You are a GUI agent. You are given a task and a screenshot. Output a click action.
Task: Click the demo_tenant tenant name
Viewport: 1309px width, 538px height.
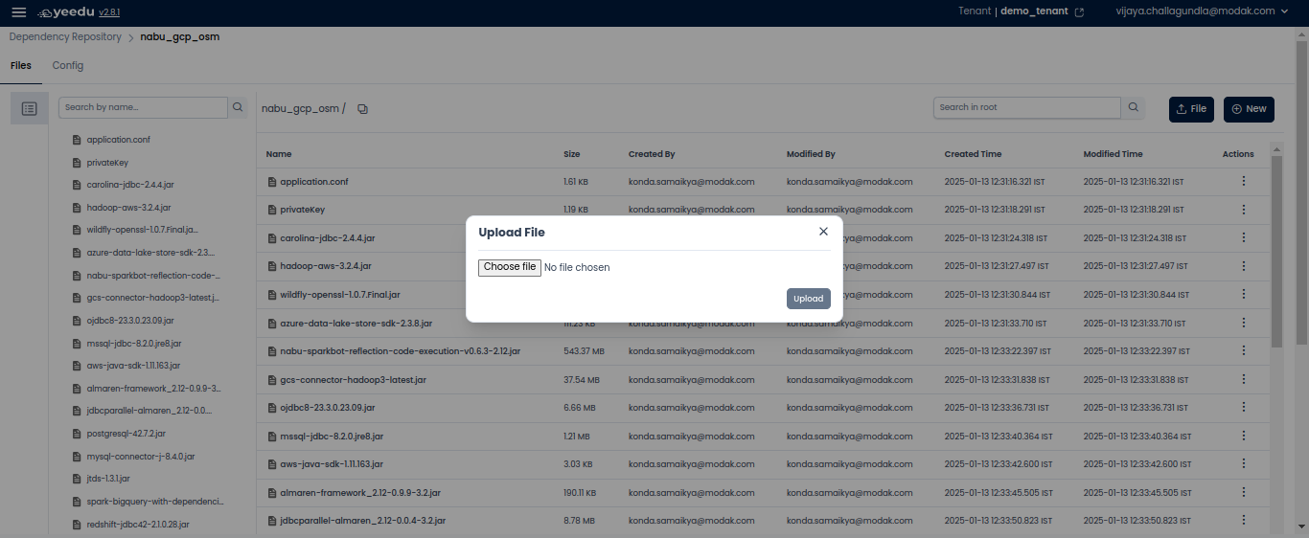point(1034,11)
